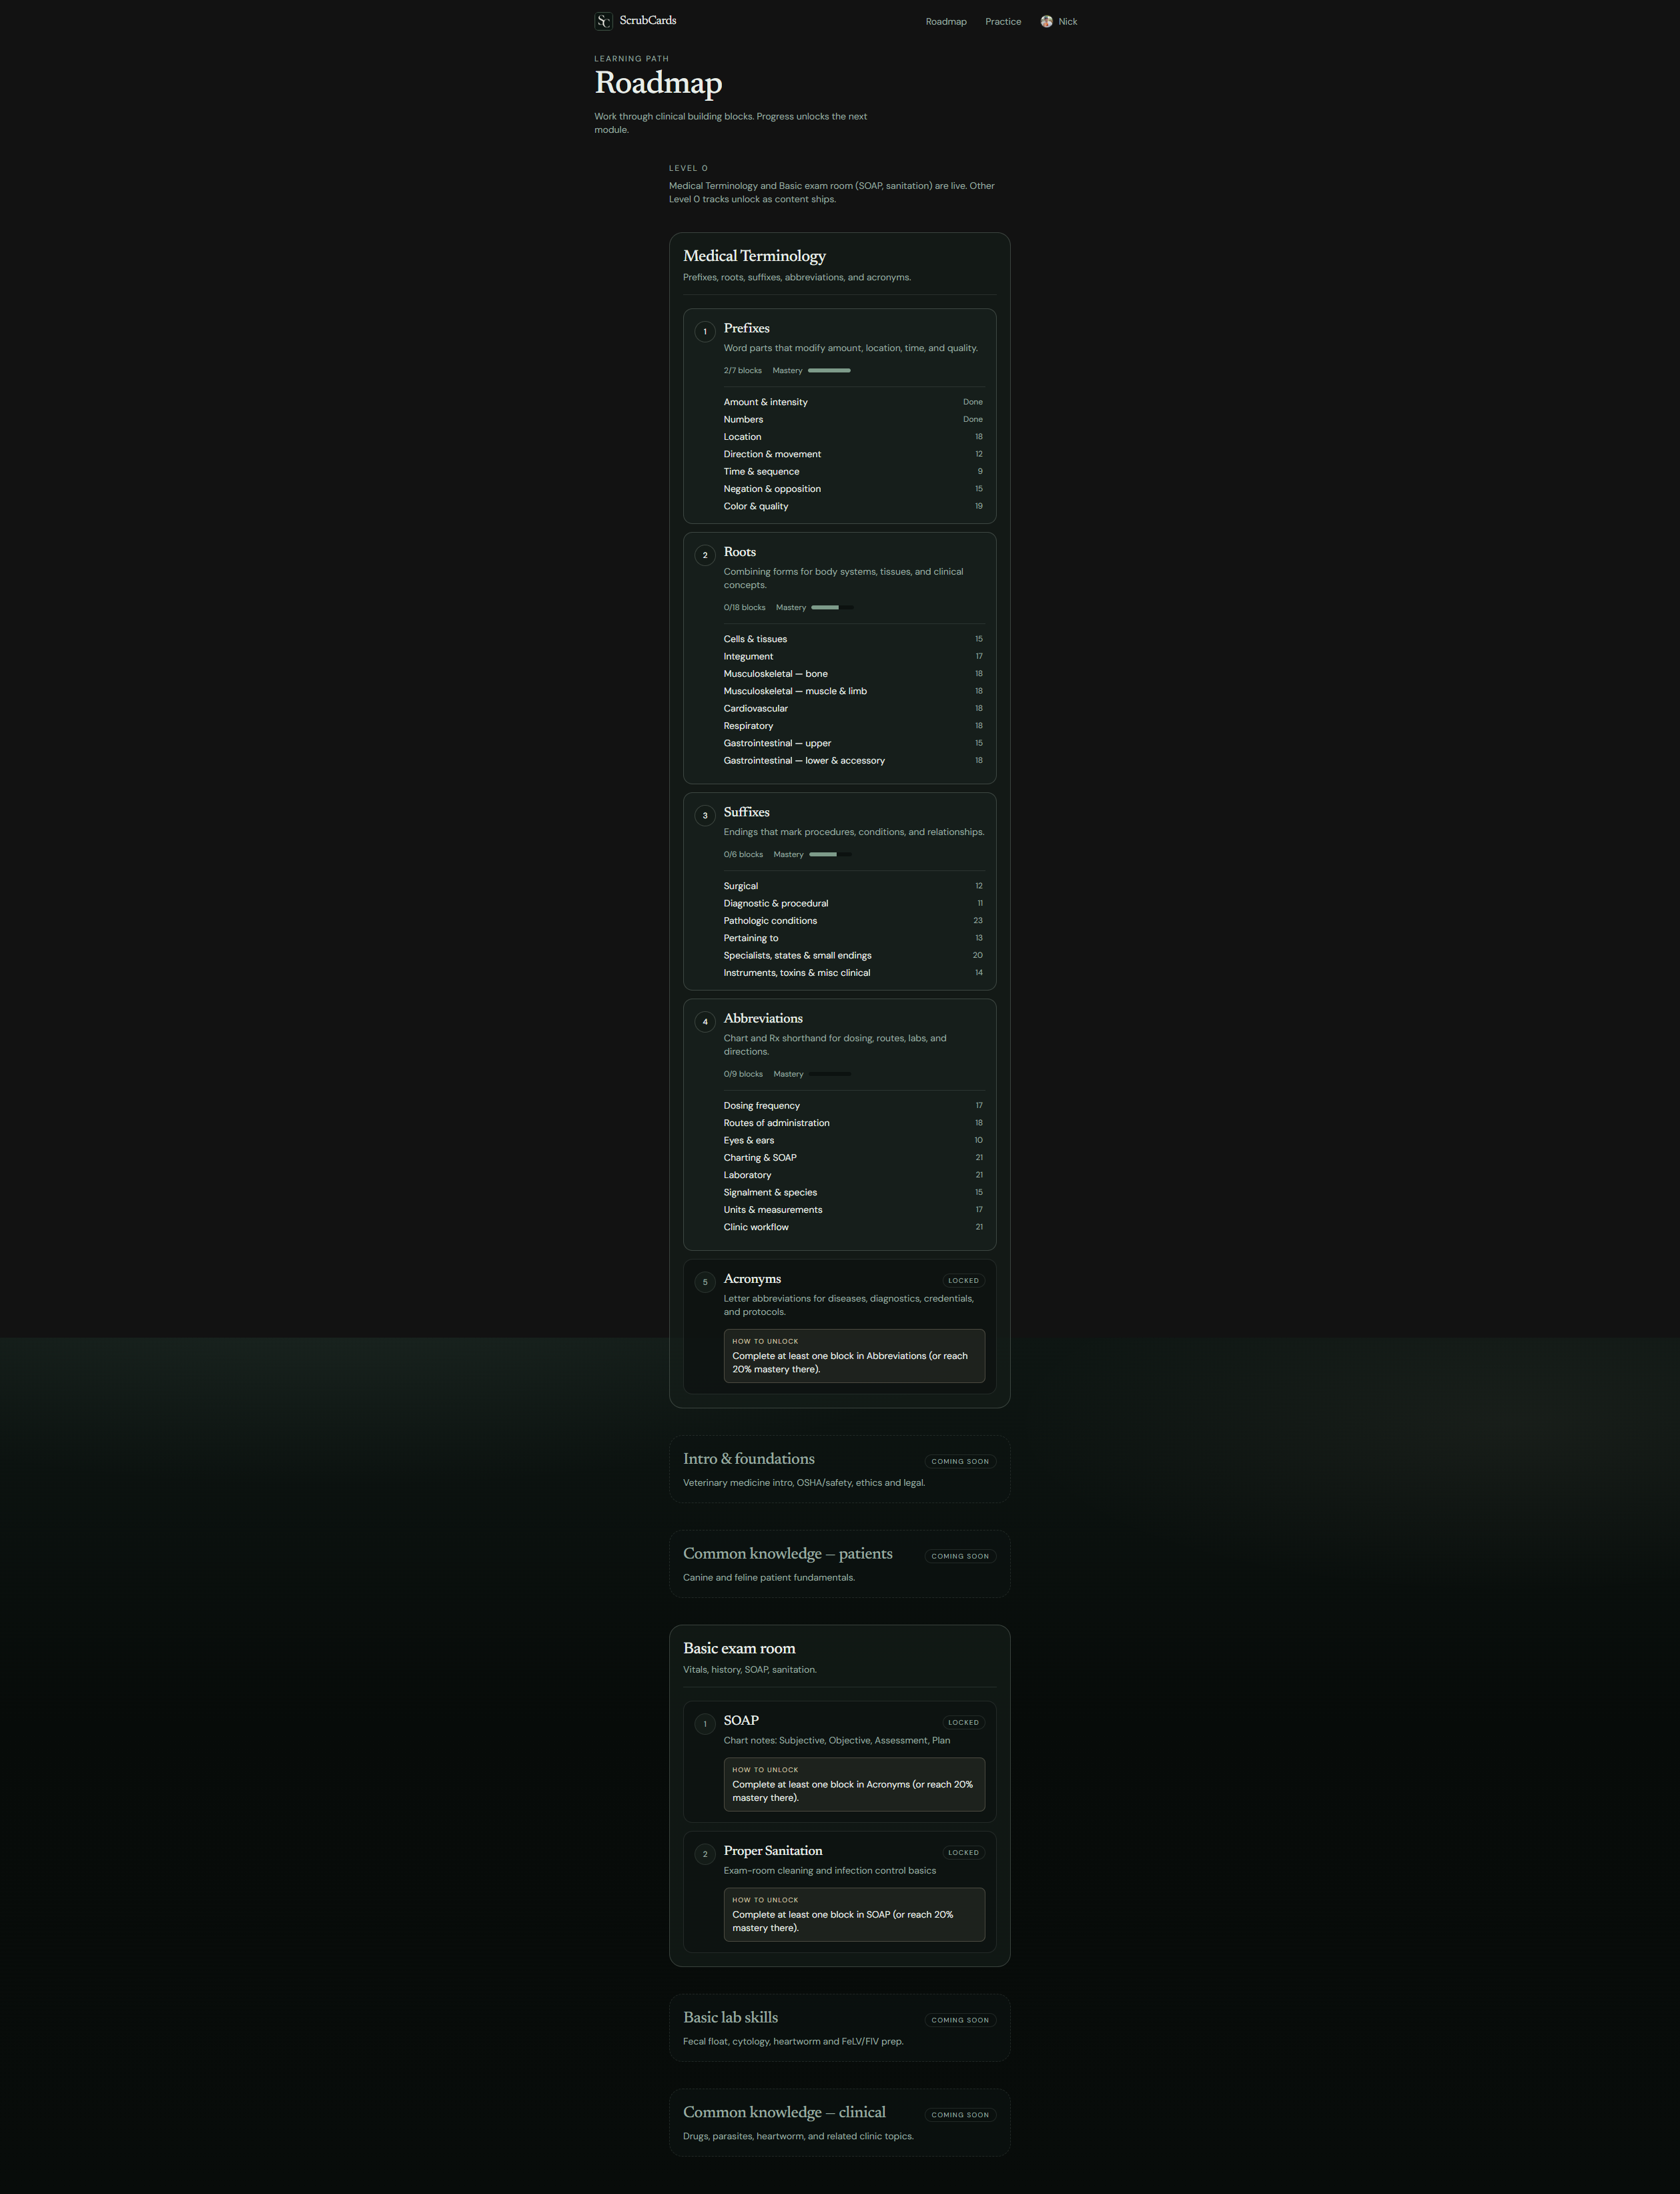The width and height of the screenshot is (1680, 2194).
Task: Select the Roots step 2 circle
Action: point(705,555)
